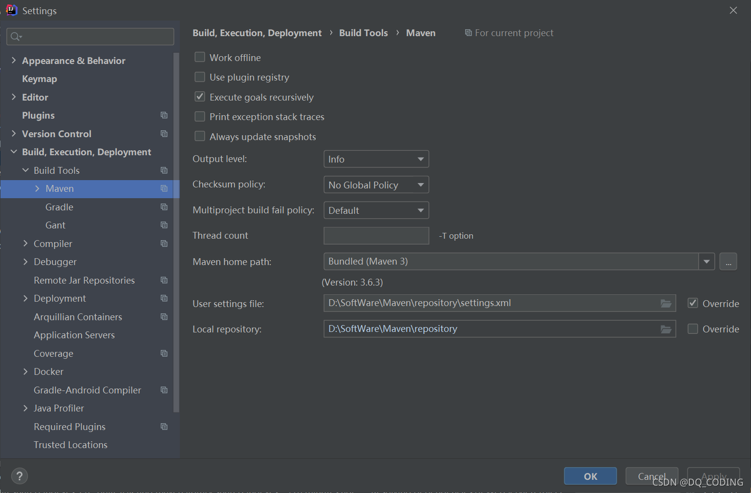The height and width of the screenshot is (493, 751).
Task: Click the project-level icon beside Deployment
Action: pos(164,298)
